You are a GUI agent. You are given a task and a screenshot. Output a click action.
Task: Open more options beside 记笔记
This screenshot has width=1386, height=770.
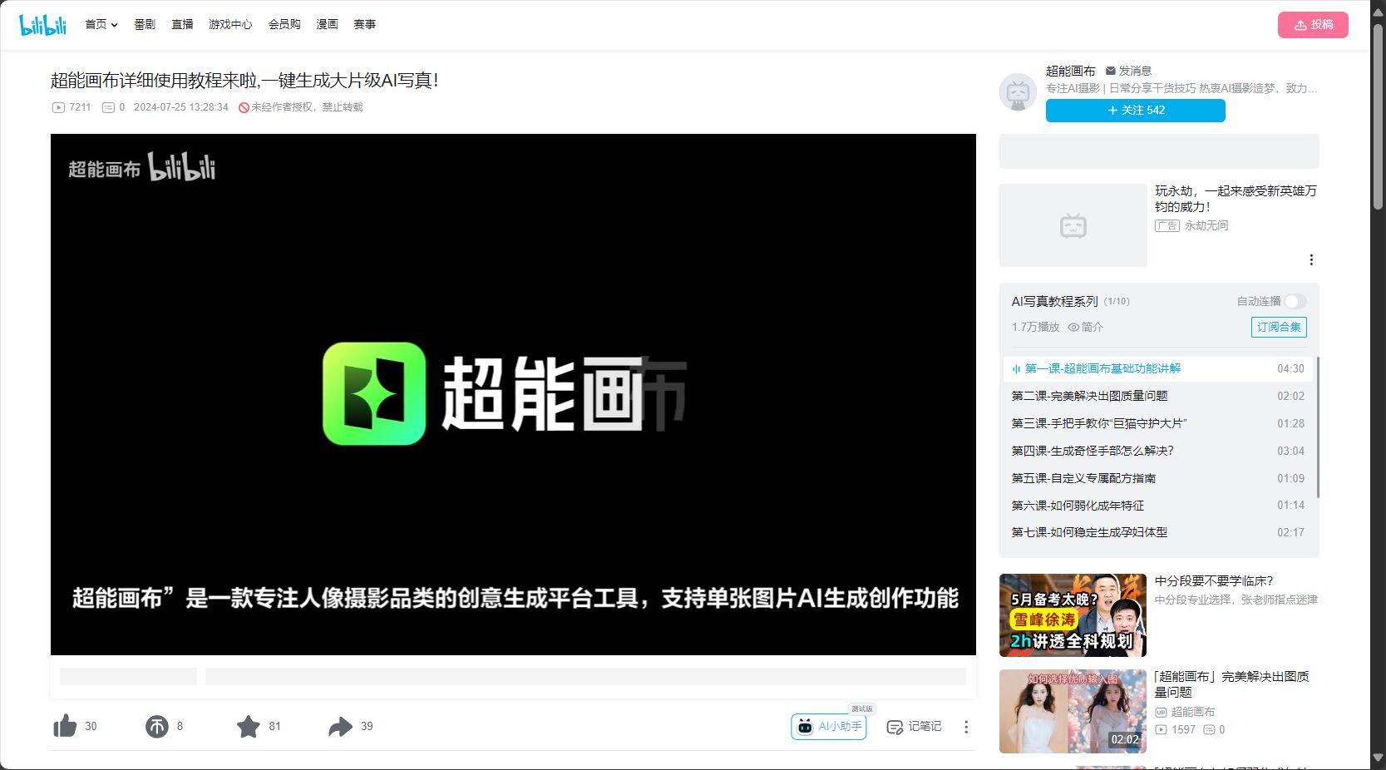pyautogui.click(x=966, y=727)
